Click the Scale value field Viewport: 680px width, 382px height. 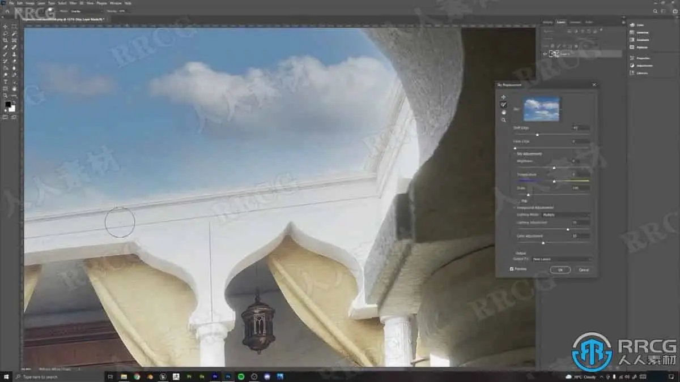(580, 188)
